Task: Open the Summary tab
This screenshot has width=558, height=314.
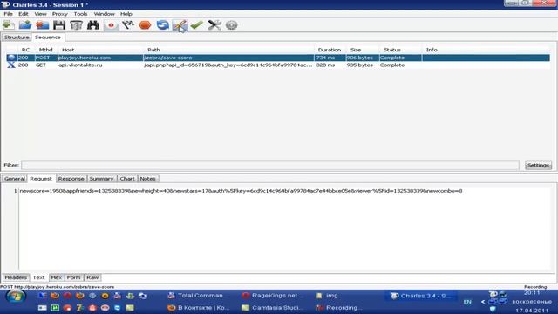Action: [101, 179]
